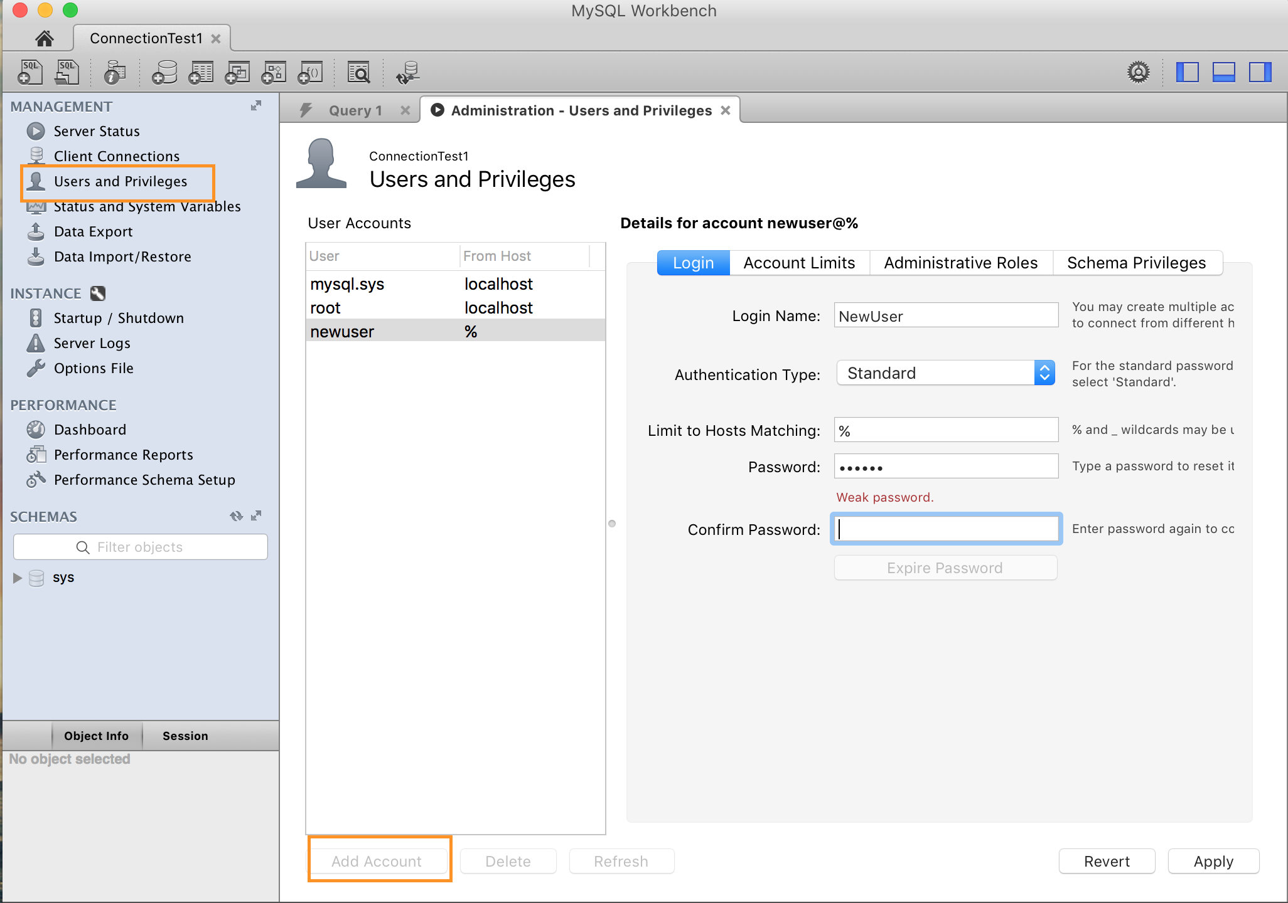The height and width of the screenshot is (903, 1288).
Task: Open Server Logs
Action: coord(92,343)
